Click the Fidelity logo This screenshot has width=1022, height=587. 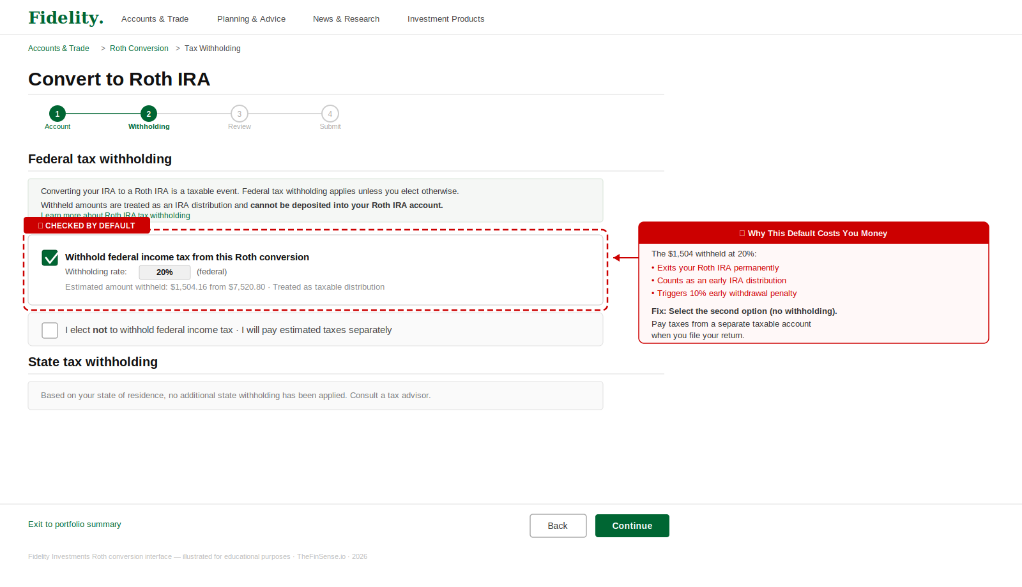[65, 17]
